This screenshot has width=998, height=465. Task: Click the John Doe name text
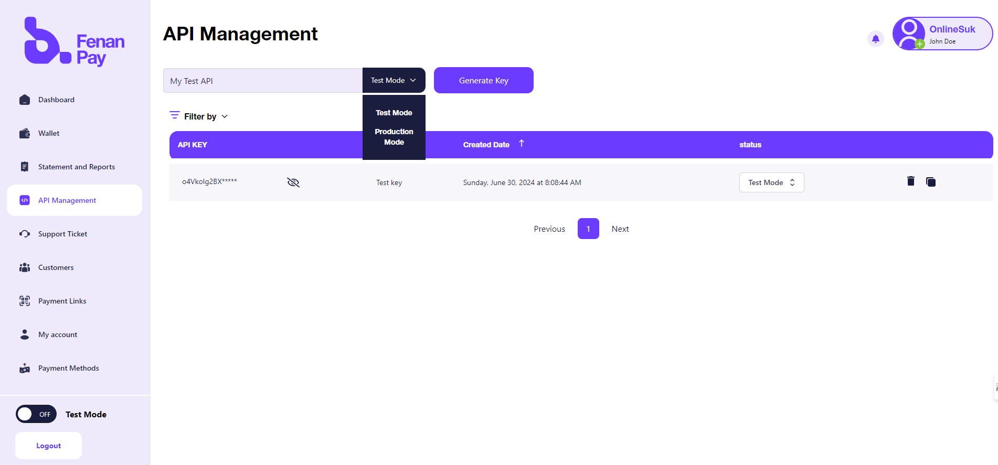tap(942, 41)
